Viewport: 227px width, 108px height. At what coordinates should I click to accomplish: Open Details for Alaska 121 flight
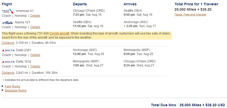pos(35,27)
